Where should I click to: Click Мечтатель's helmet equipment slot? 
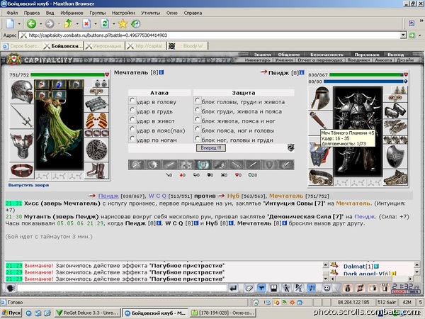click(22, 91)
